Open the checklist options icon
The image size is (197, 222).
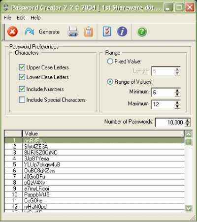click(107, 32)
